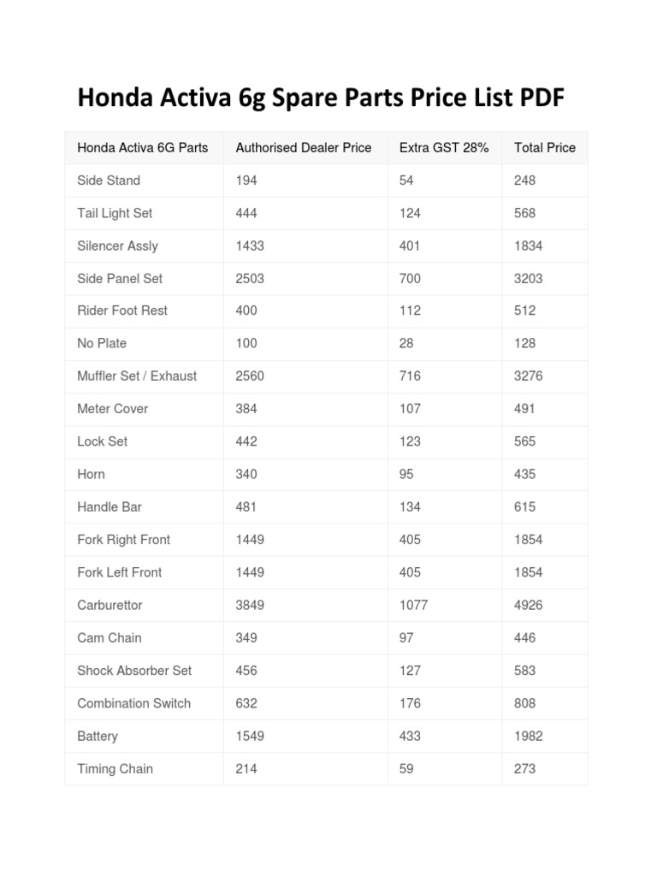
Task: Select the 'Authorised Dealer Price' column header
Action: pyautogui.click(x=304, y=148)
